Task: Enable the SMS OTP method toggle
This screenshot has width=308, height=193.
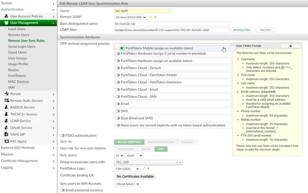Action: [x=118, y=111]
